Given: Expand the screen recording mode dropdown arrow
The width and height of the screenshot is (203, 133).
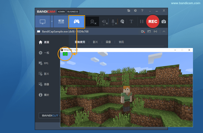Looking at the screenshot, I should click(x=52, y=22).
